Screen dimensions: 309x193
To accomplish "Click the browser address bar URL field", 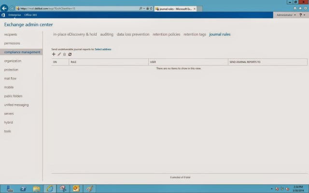I will [x=77, y=8].
